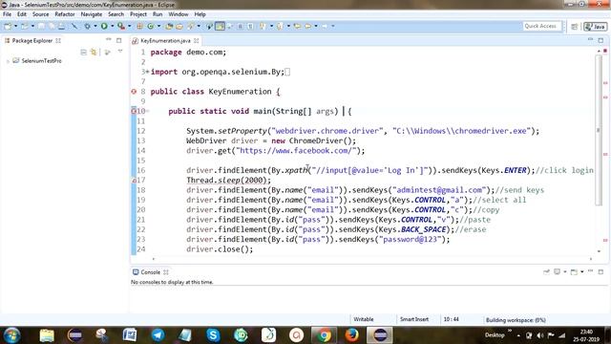Open the New file dropdown arrow
This screenshot has height=344, width=611.
[15, 26]
